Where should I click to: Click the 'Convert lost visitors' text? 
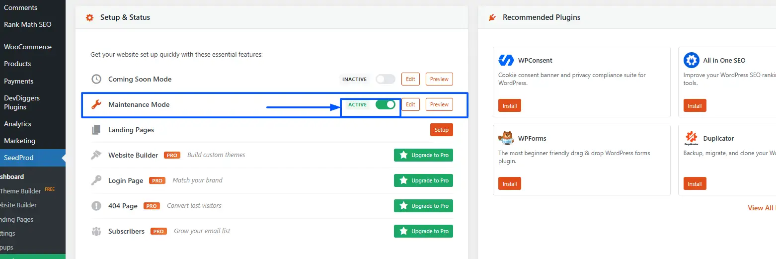tap(194, 206)
